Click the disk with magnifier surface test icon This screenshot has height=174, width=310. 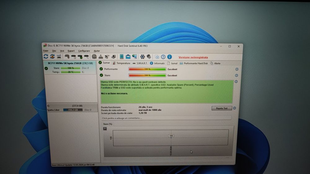86,57
